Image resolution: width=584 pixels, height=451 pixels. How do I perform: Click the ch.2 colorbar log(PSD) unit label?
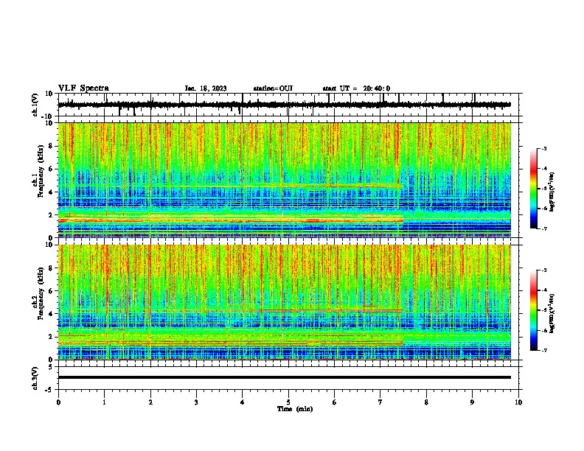point(552,314)
